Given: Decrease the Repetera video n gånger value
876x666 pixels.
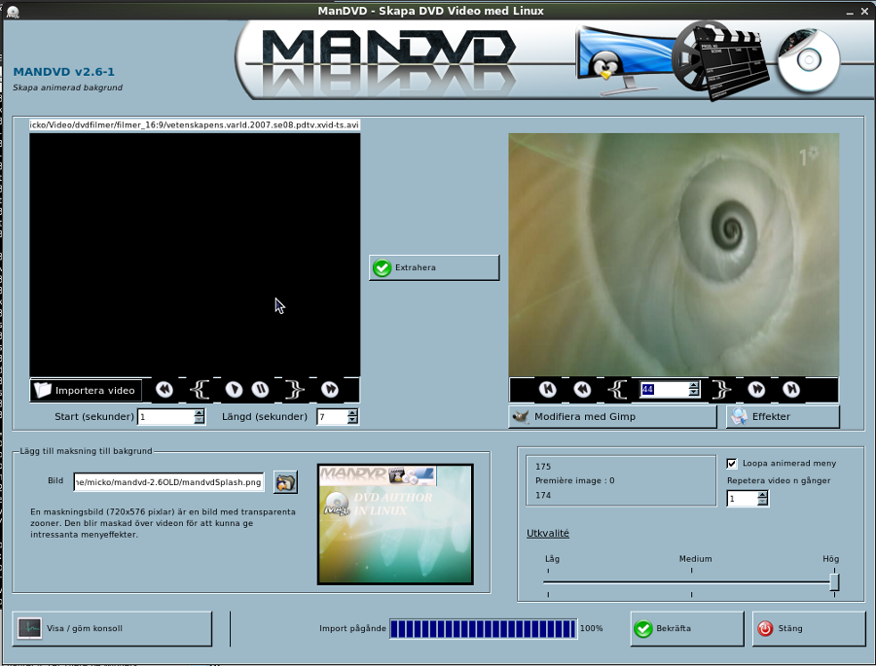Looking at the screenshot, I should 762,502.
